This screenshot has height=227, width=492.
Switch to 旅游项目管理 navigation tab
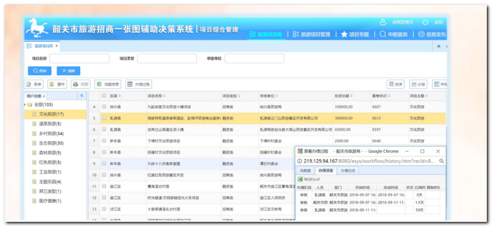(311, 34)
